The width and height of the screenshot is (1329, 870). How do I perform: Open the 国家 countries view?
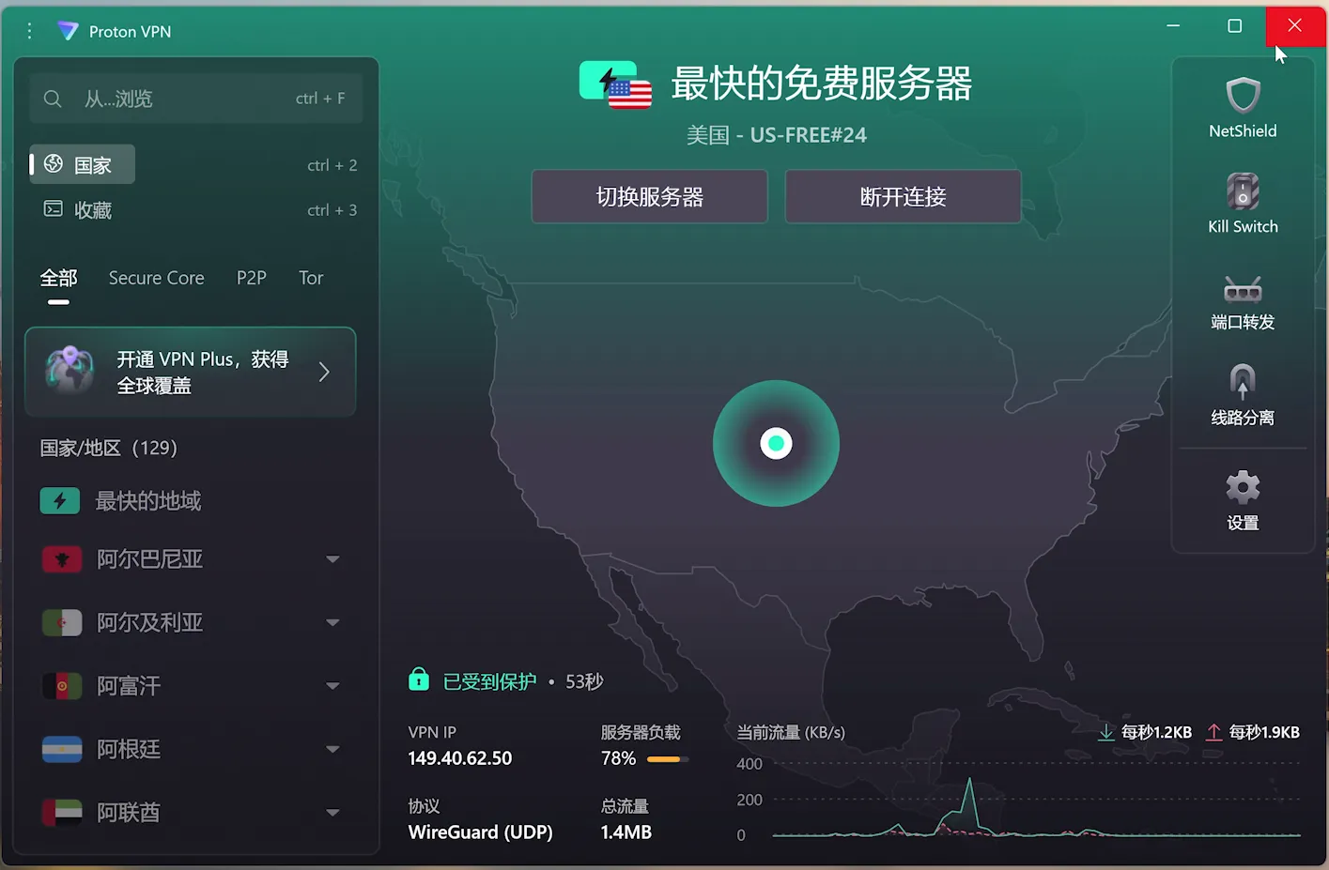tap(83, 164)
